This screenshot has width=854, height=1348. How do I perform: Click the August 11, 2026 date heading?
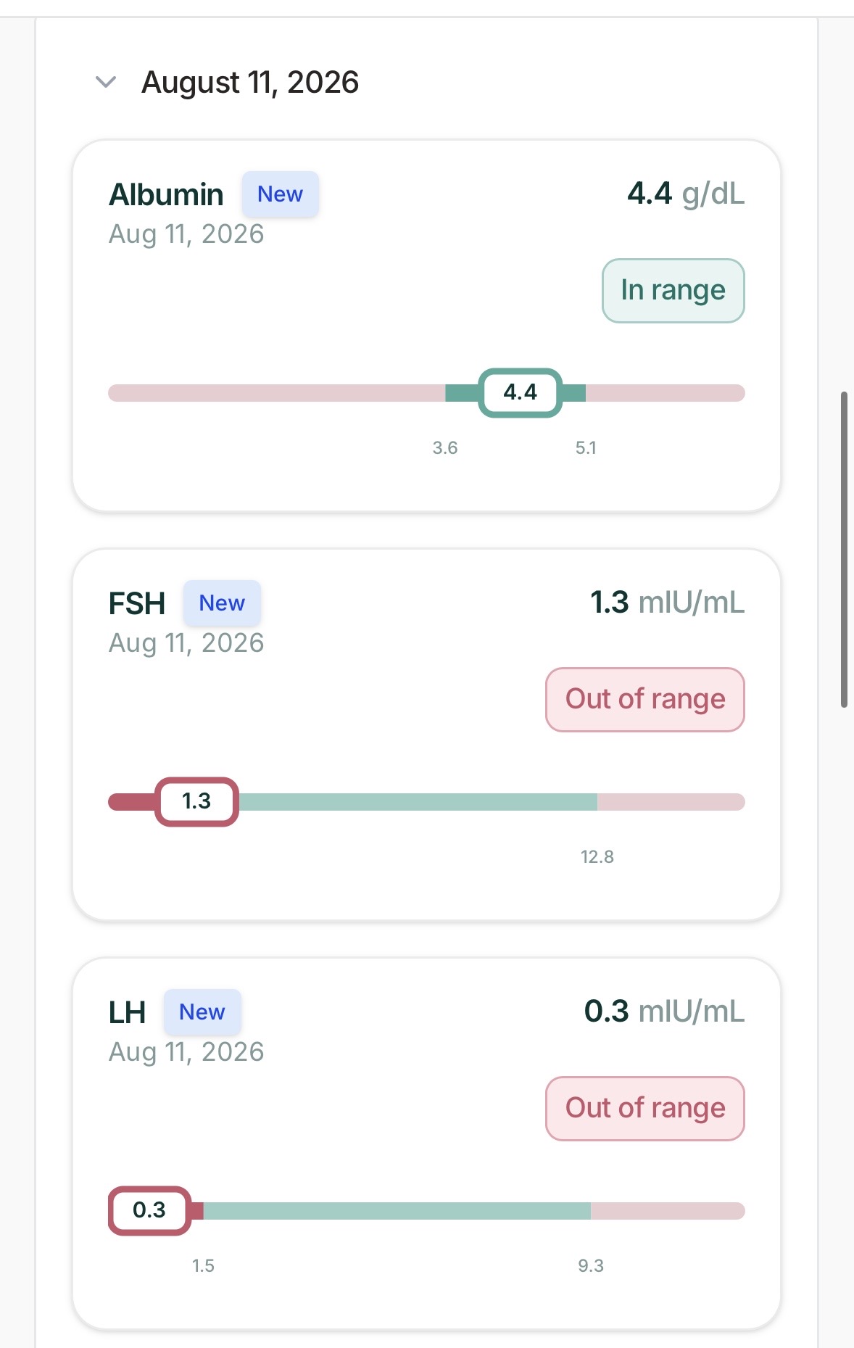tap(250, 83)
